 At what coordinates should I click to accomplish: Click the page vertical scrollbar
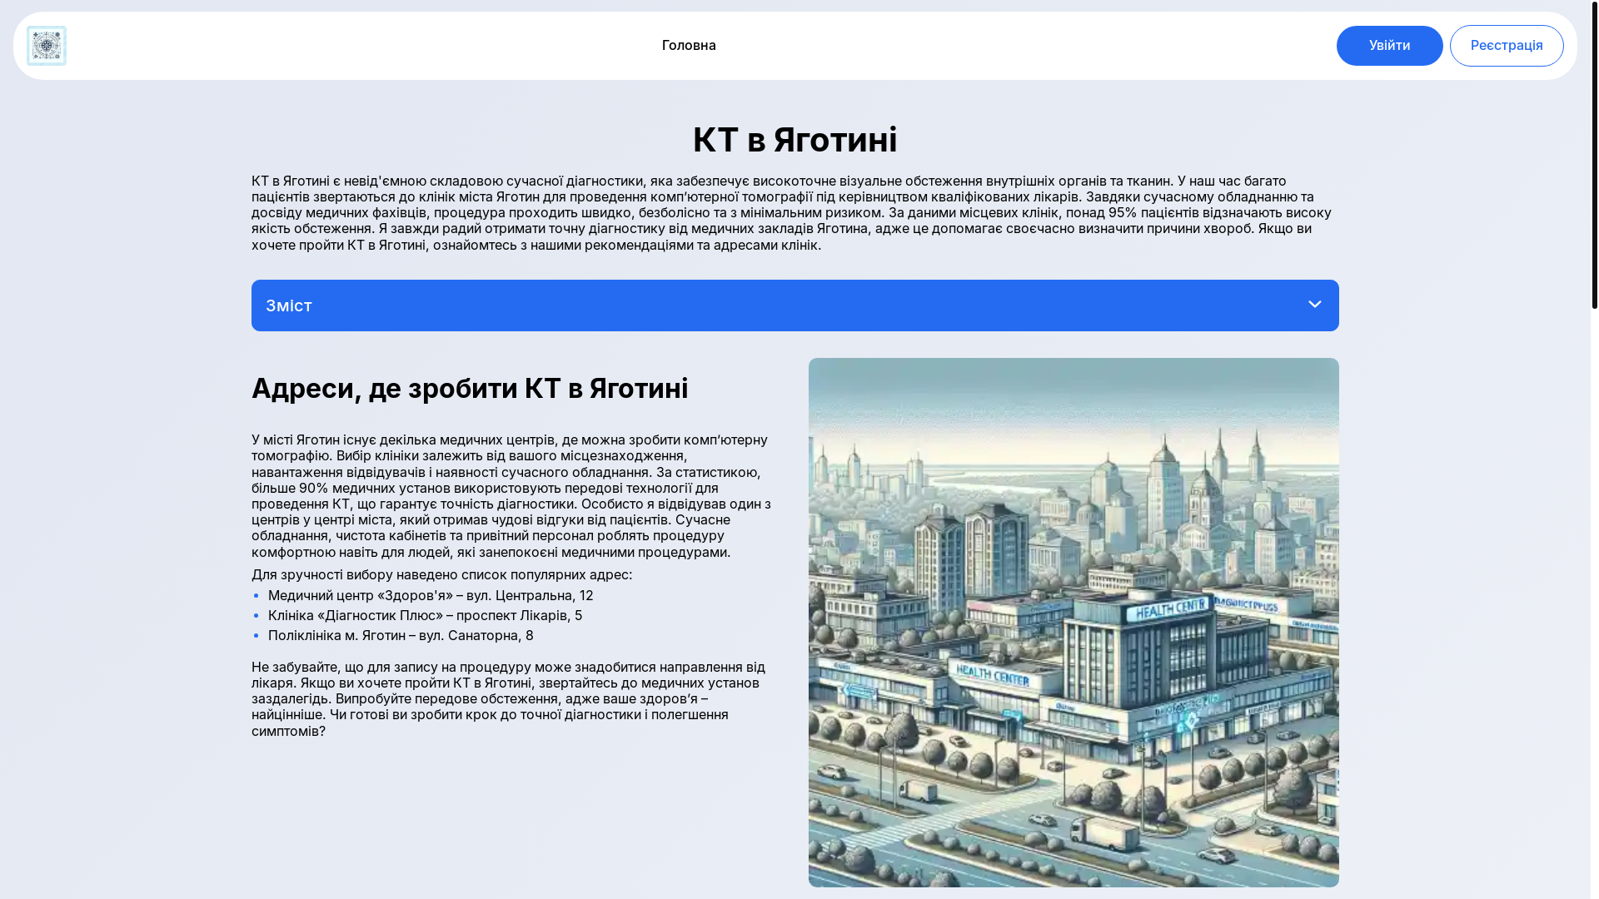(x=1594, y=154)
